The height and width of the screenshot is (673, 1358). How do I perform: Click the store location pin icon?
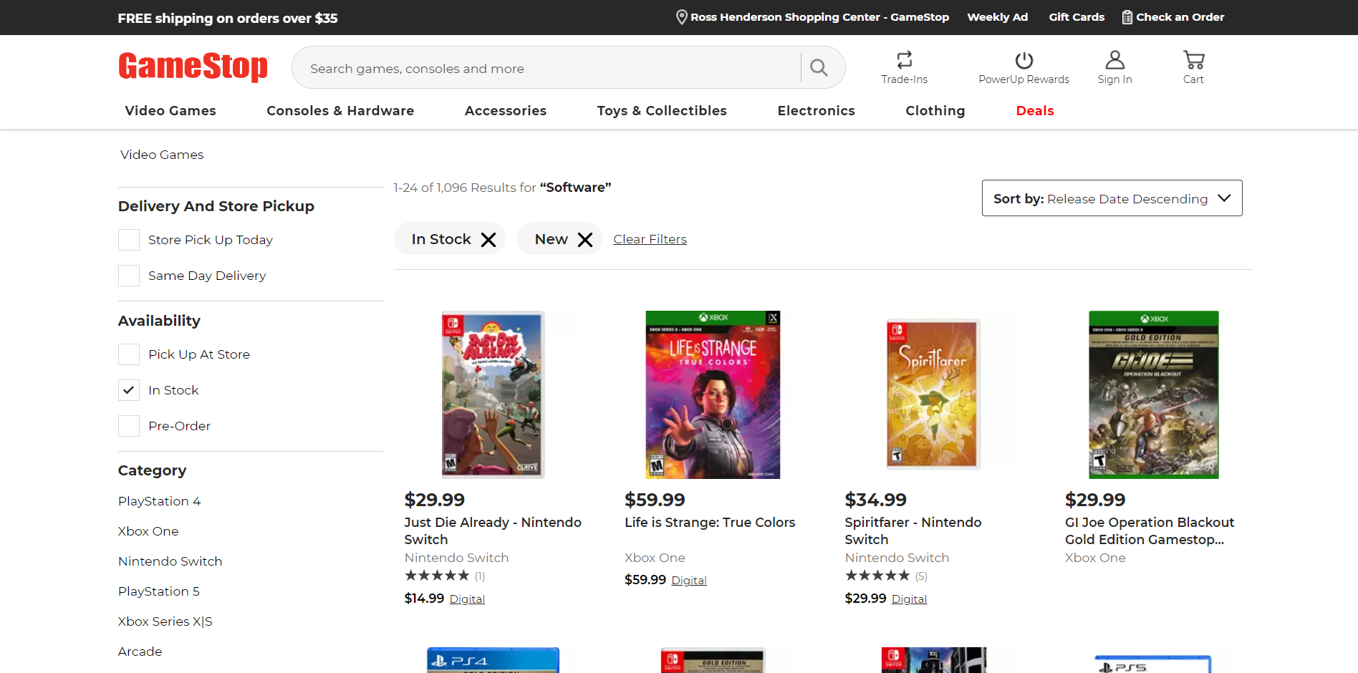pos(682,17)
